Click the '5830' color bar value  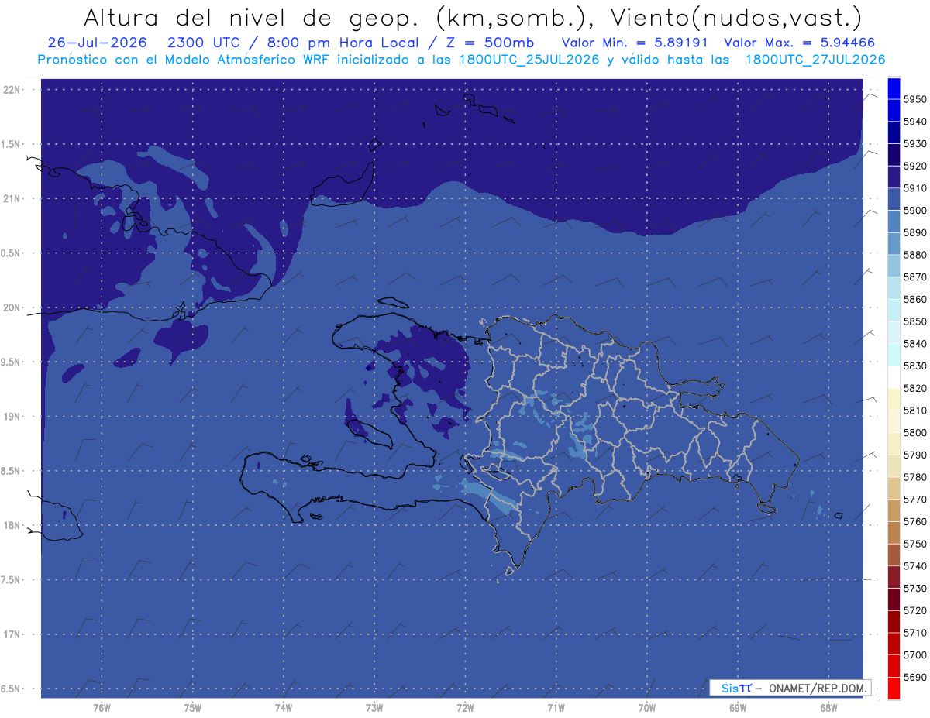pos(914,366)
